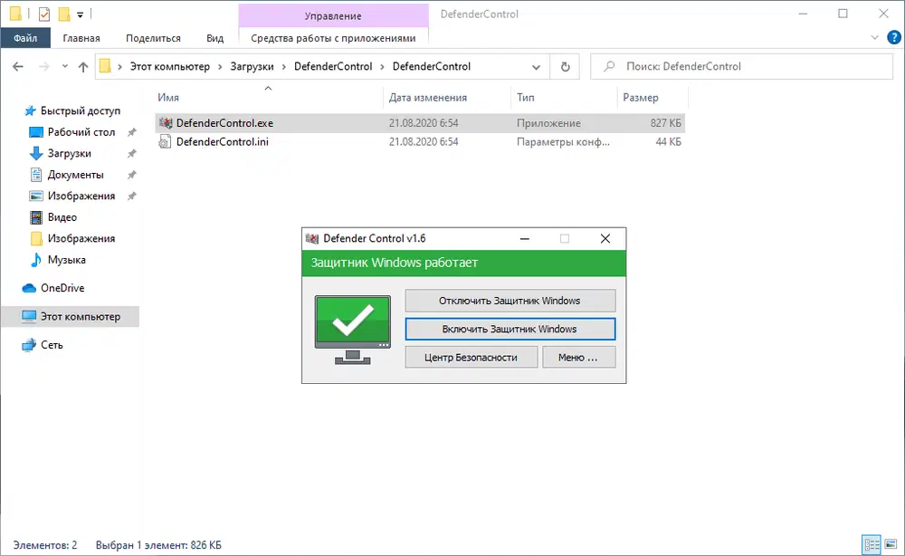Open Быстрый доступ in sidebar
The height and width of the screenshot is (556, 905).
tap(81, 110)
